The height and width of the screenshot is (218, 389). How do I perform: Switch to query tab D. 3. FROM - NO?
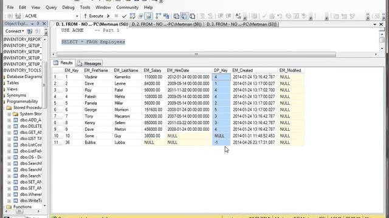point(241,24)
